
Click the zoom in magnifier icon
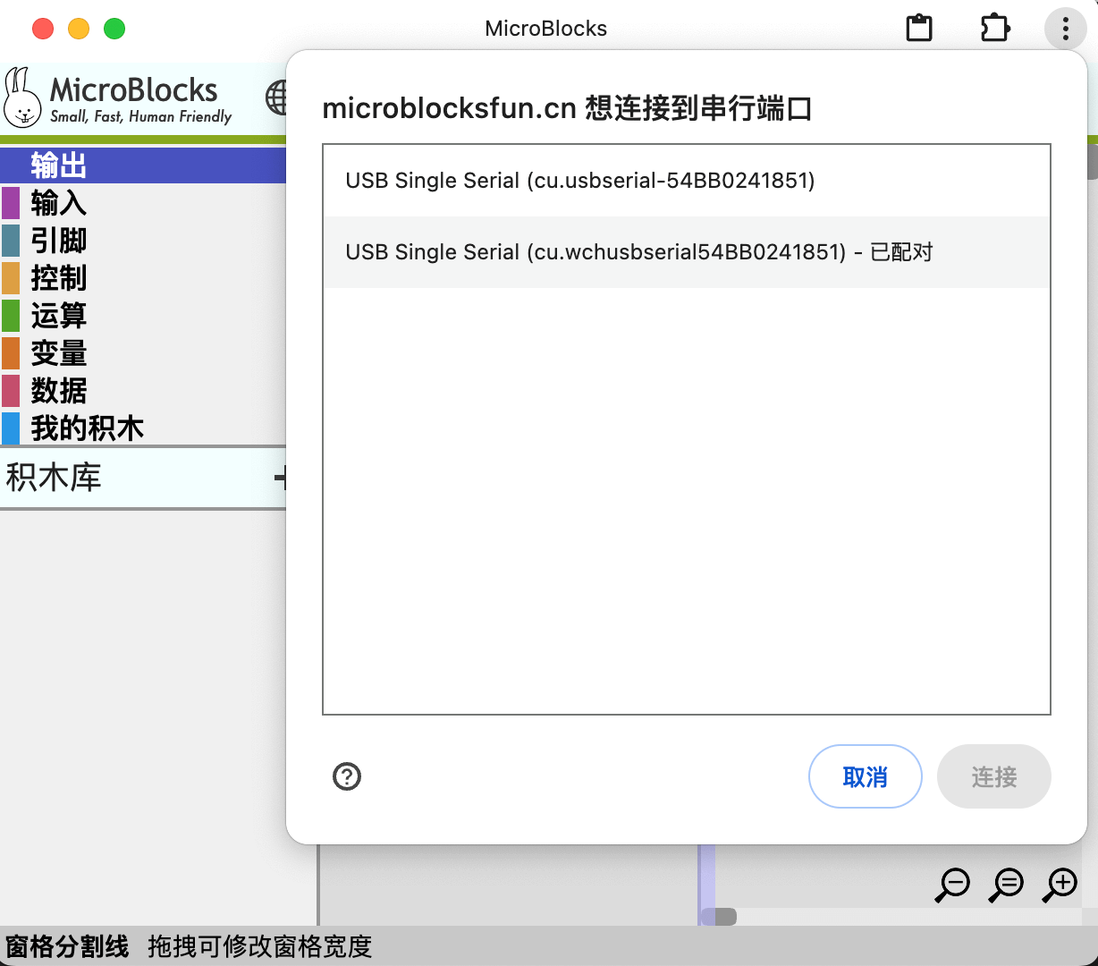coord(1060,885)
